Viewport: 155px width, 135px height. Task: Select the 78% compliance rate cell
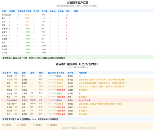click(x=27, y=18)
